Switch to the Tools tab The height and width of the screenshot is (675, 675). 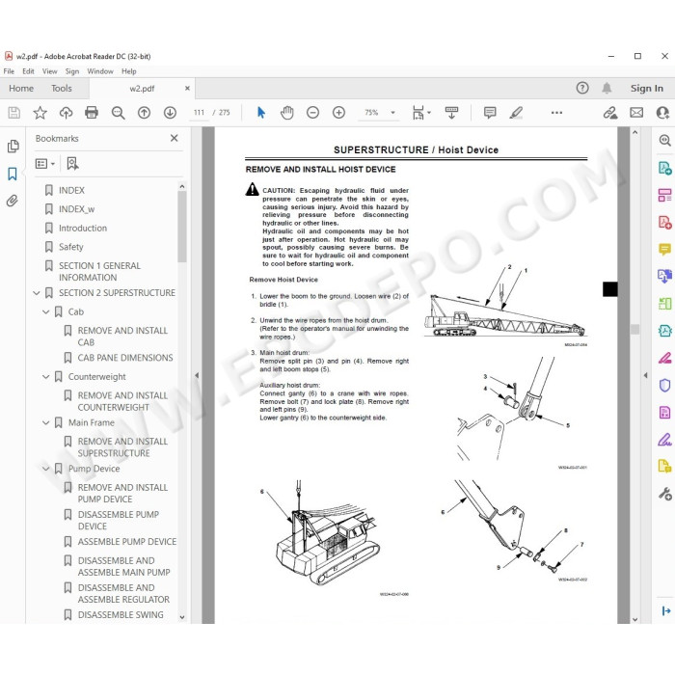tap(61, 89)
